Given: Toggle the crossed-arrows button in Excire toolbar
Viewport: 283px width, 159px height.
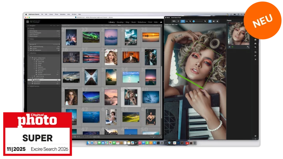Looking at the screenshot, I should coord(213,21).
